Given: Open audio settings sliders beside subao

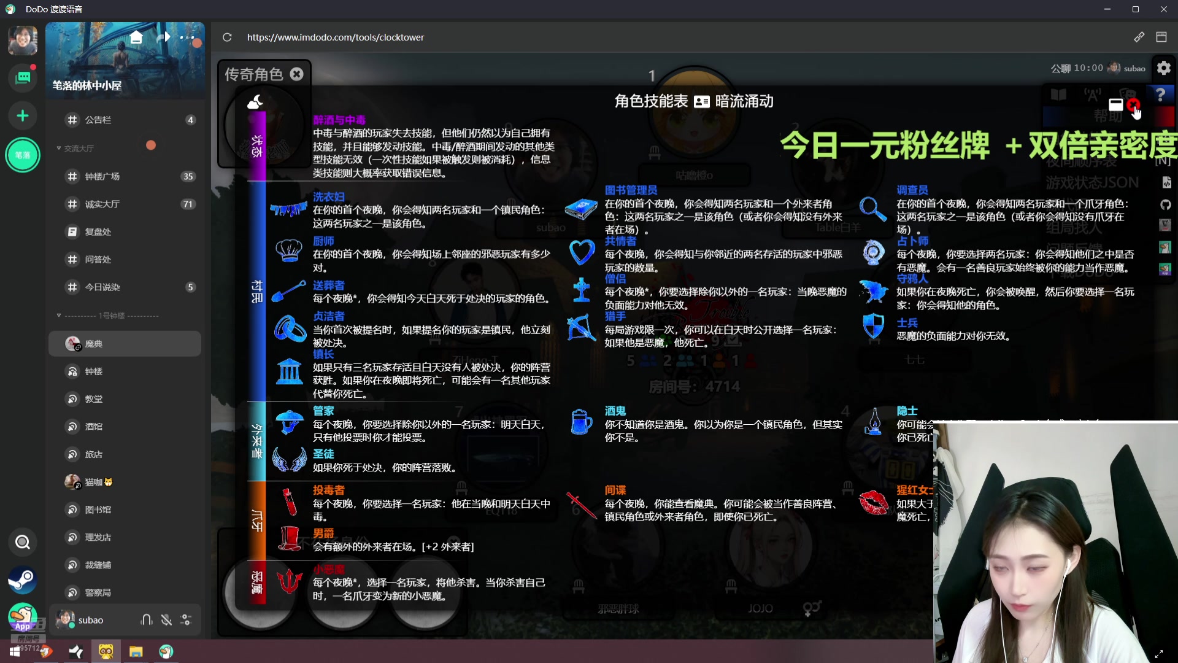Looking at the screenshot, I should point(186,620).
